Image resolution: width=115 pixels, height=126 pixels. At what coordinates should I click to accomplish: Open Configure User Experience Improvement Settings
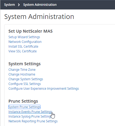(44, 89)
